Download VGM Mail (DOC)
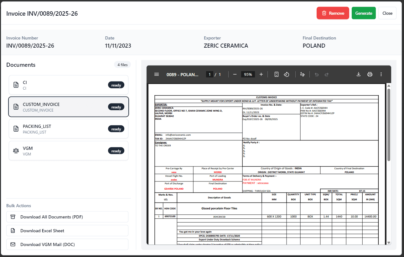The image size is (404, 257). click(x=67, y=244)
